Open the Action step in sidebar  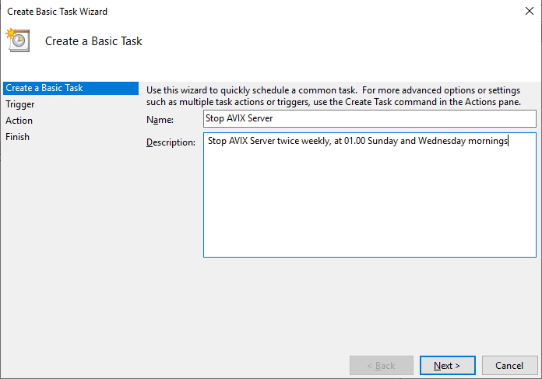tap(19, 121)
